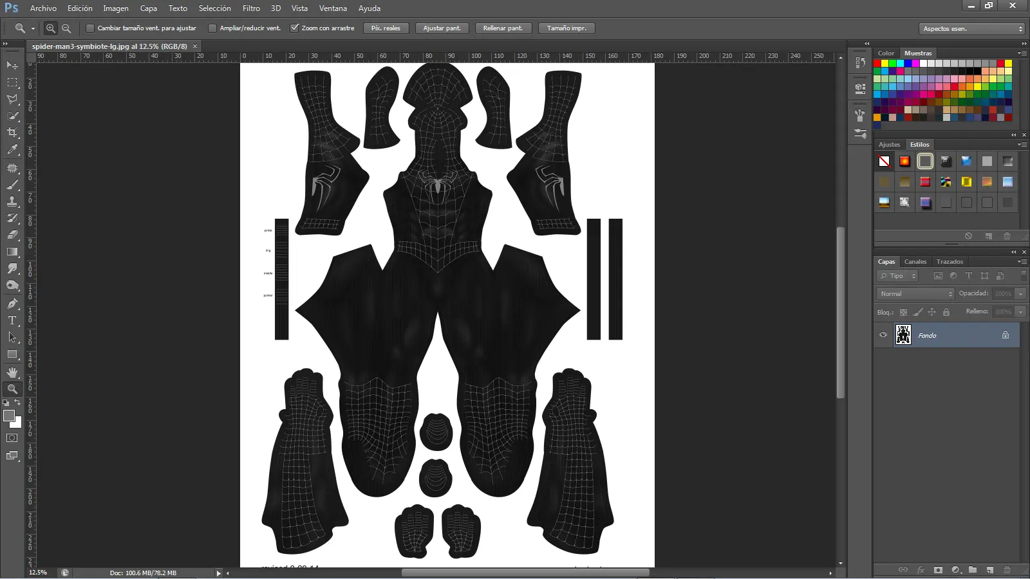The image size is (1030, 579).
Task: Select the Eraser tool
Action: [12, 235]
